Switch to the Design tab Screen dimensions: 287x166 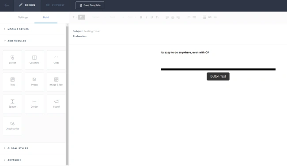click(27, 5)
